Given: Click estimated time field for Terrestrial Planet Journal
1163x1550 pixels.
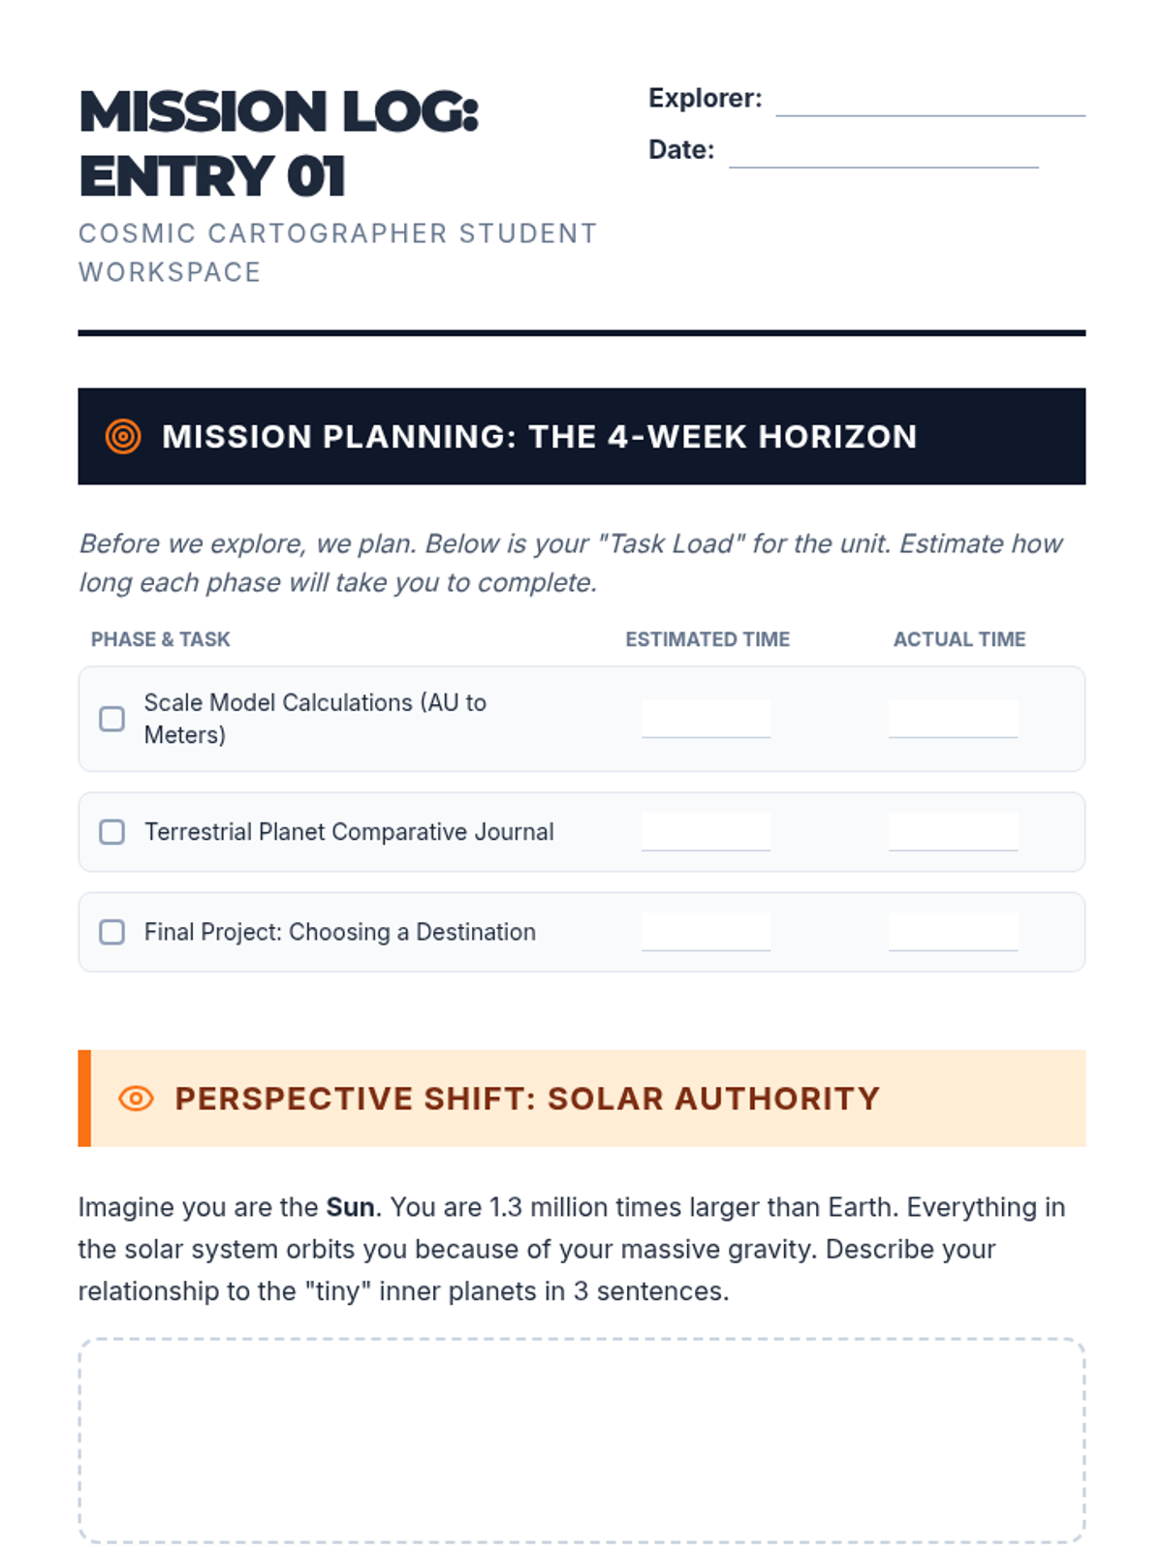Looking at the screenshot, I should pos(706,832).
